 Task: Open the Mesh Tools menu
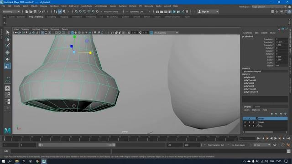(86, 6)
